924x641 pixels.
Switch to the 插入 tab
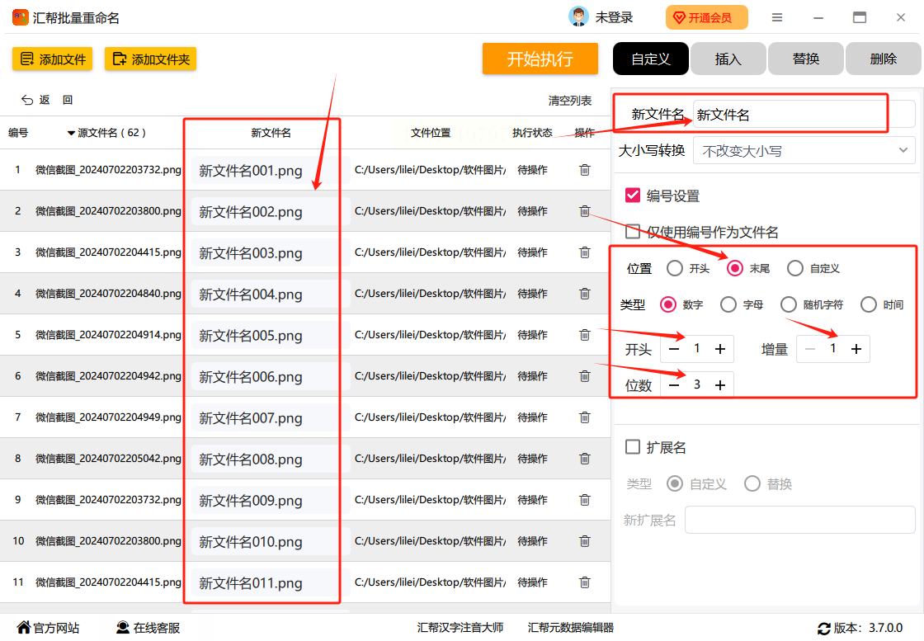pos(728,59)
